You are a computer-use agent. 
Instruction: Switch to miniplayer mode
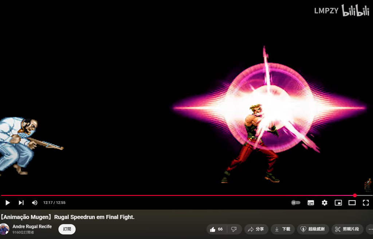[338, 203]
